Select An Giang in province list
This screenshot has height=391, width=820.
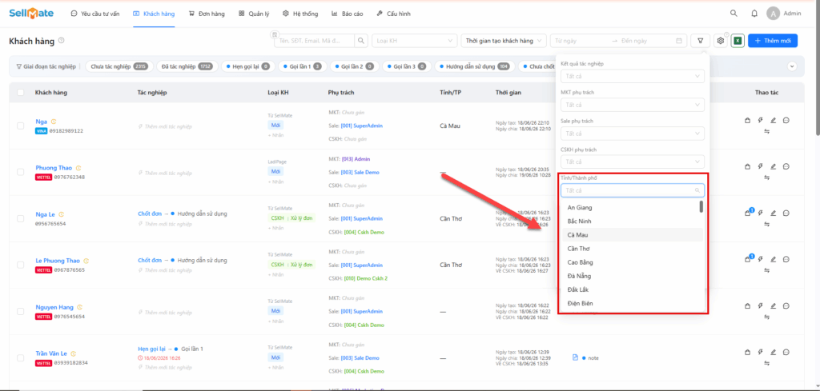point(633,208)
